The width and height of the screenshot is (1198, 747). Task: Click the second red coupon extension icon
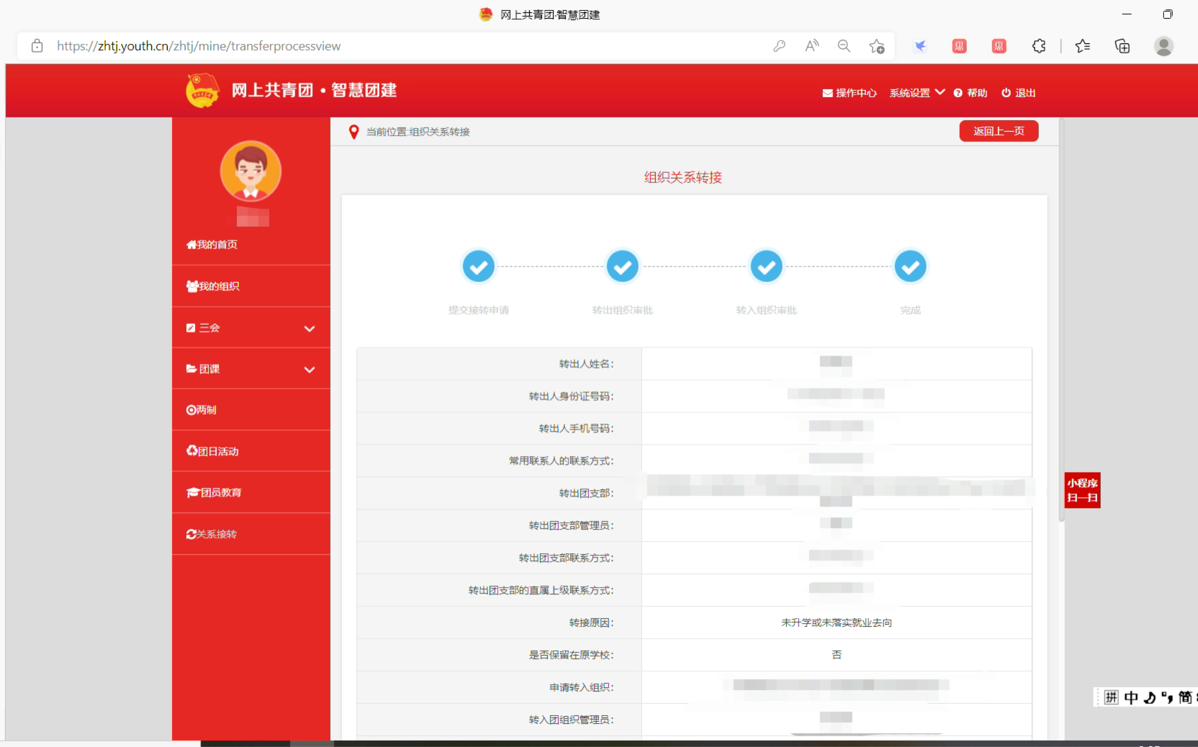999,46
